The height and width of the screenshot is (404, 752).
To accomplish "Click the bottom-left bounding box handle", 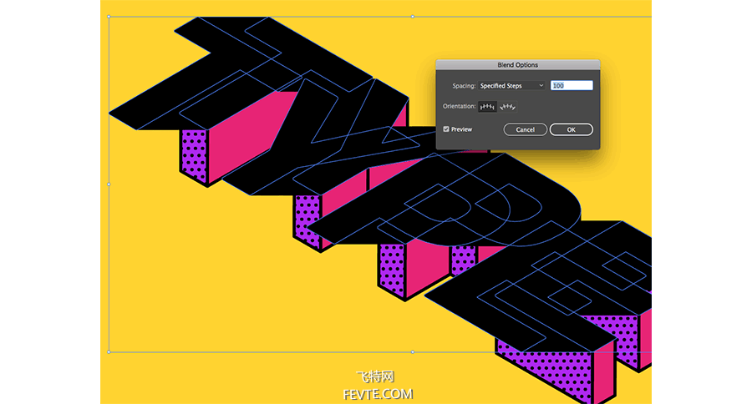I will (109, 351).
